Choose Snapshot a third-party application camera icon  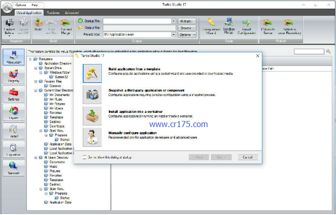[92, 95]
